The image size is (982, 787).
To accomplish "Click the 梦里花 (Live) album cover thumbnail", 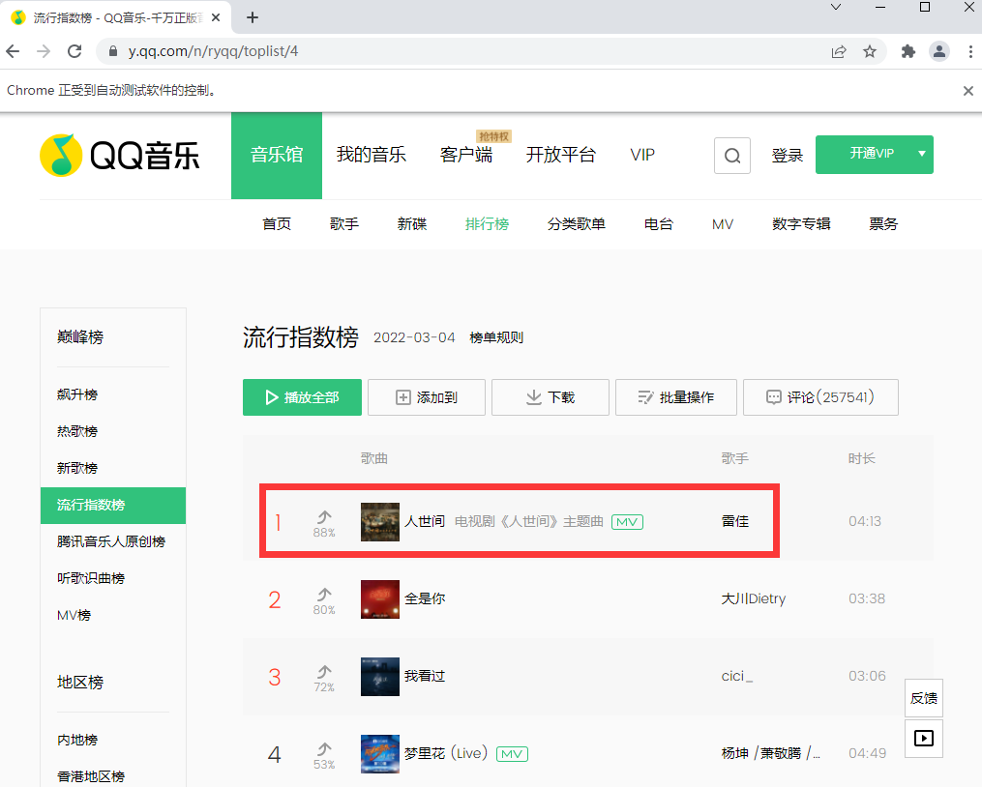I will [x=380, y=754].
